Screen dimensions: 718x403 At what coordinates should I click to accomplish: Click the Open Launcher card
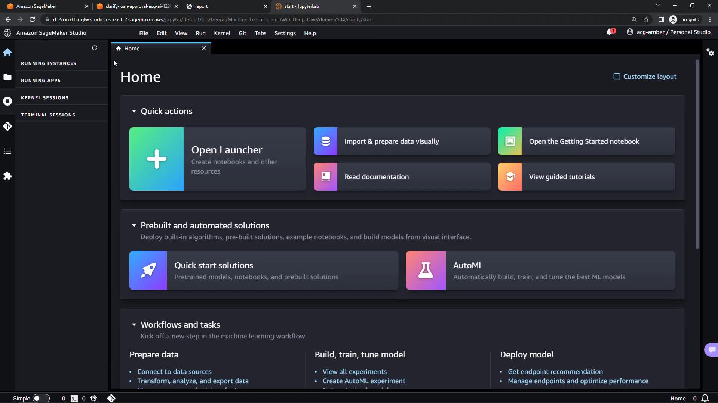pos(218,159)
